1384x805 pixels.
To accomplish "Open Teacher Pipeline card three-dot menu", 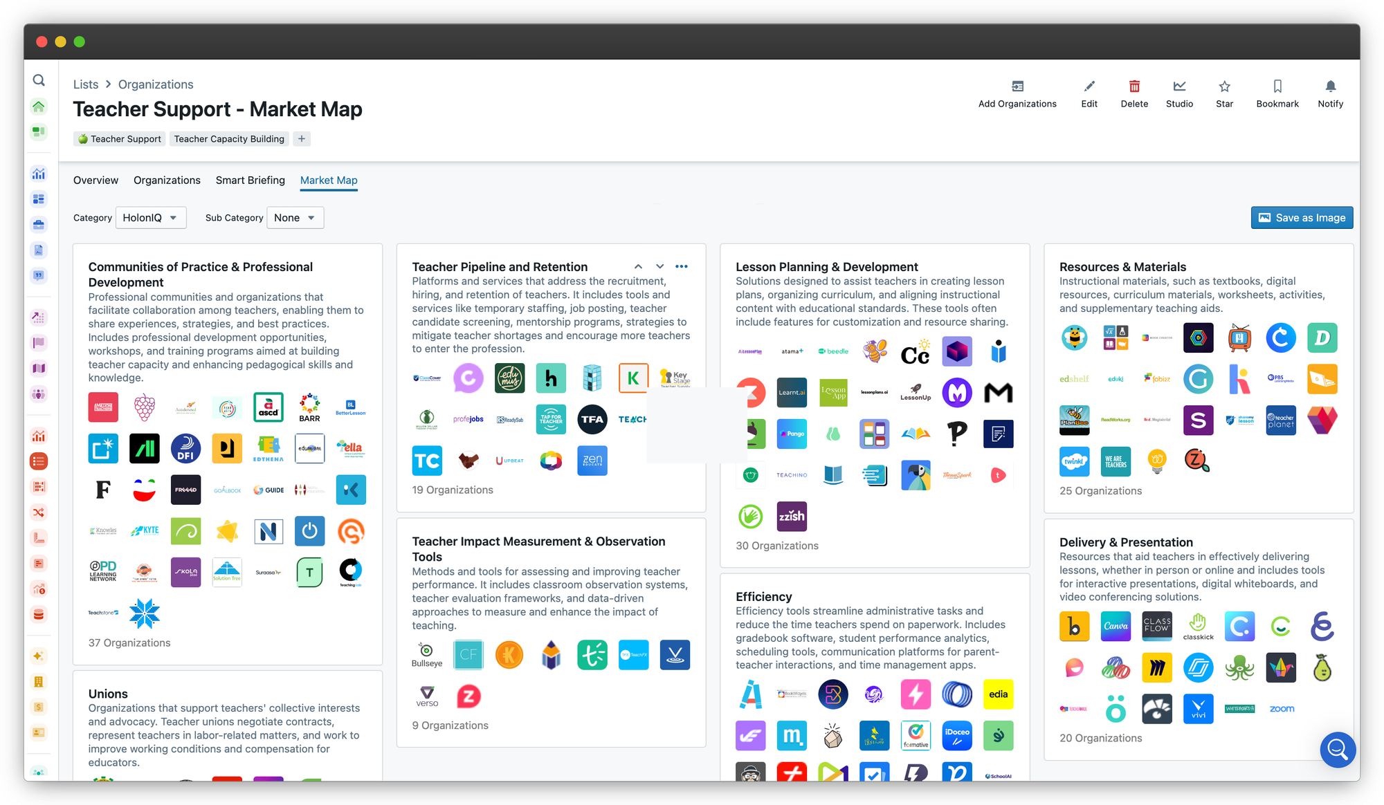I will [682, 267].
